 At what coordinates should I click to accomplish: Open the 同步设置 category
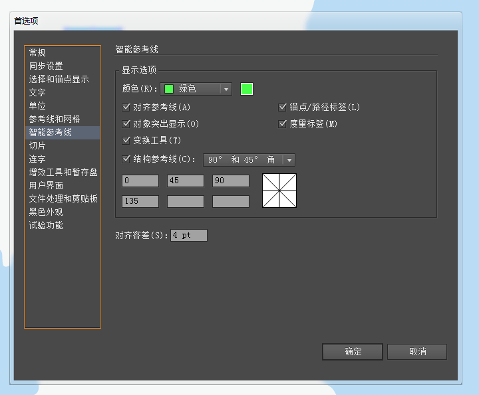(x=63, y=66)
